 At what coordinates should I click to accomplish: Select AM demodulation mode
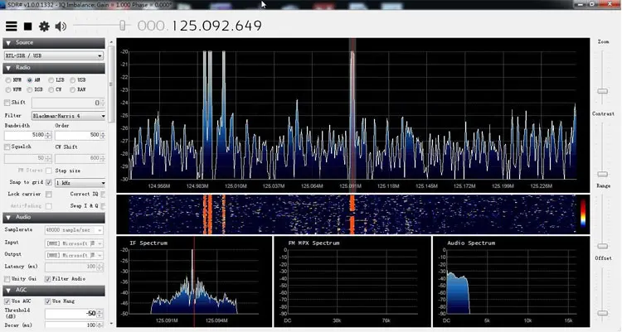point(30,80)
